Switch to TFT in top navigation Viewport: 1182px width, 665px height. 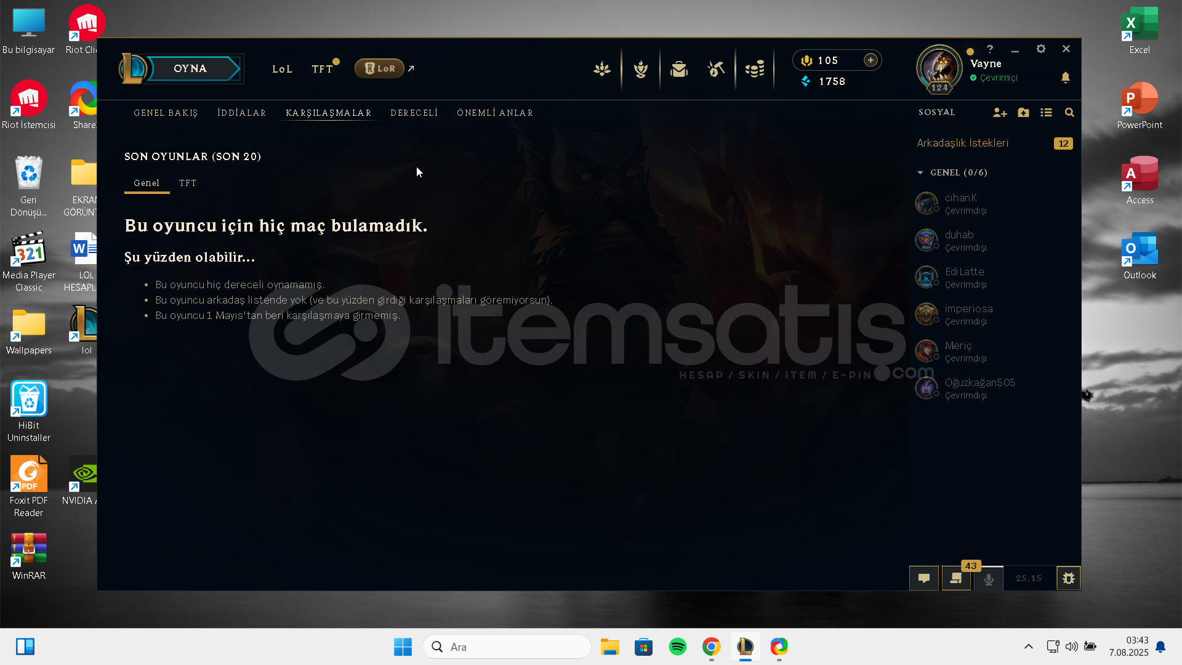[322, 69]
